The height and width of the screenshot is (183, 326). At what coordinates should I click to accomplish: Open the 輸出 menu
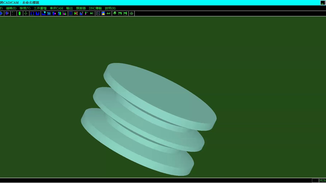coord(70,8)
